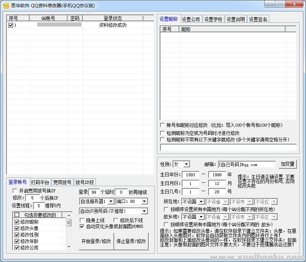Image resolution: width=306 pixels, height=262 pixels.
Task: Toggle the 隐身上线 checkbox
Action: tap(82, 220)
